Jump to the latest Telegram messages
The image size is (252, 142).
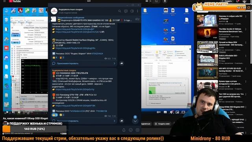(135, 121)
